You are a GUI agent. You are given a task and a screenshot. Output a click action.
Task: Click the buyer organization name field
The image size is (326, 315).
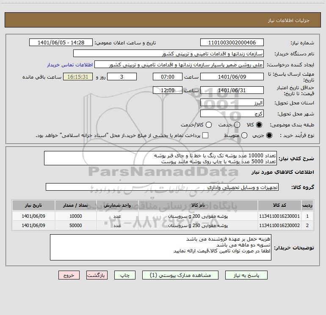point(169,54)
